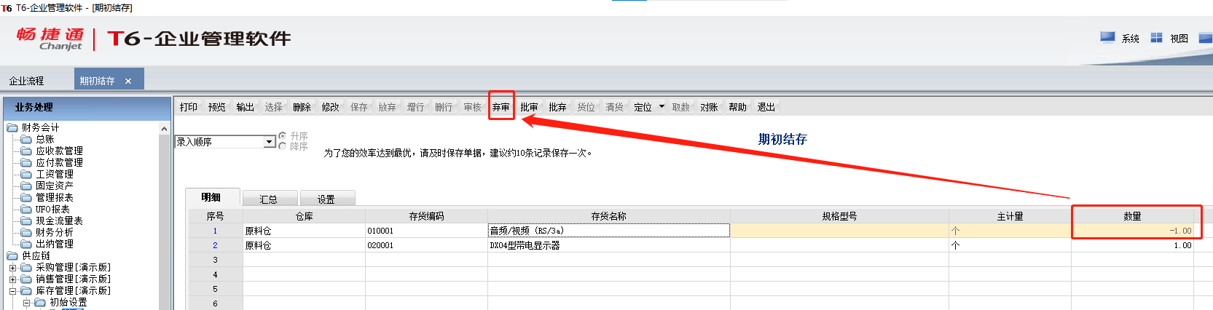Select the 升序 radio button

pos(283,136)
